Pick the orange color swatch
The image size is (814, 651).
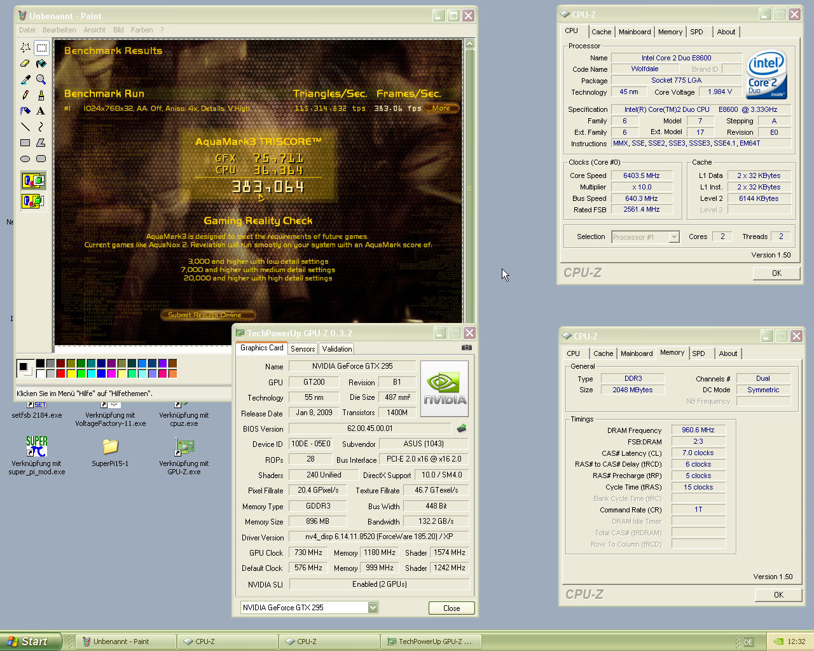pos(172,374)
